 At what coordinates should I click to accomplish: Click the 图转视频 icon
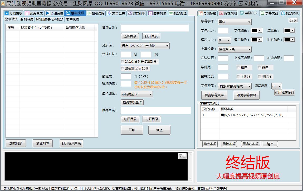coord(150,13)
